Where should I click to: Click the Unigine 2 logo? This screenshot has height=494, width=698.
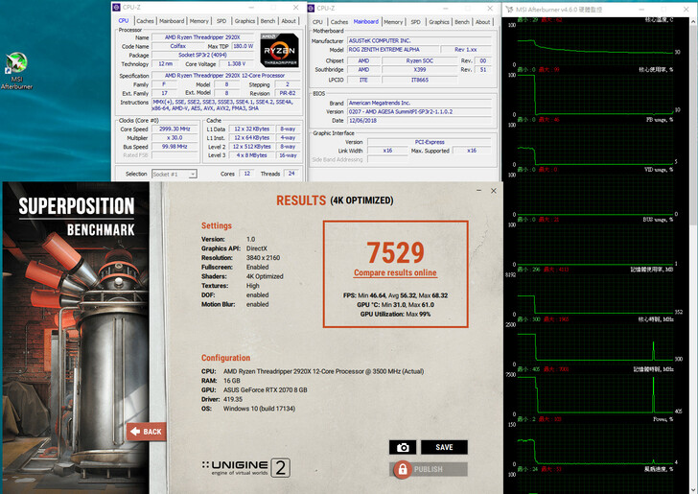point(245,468)
